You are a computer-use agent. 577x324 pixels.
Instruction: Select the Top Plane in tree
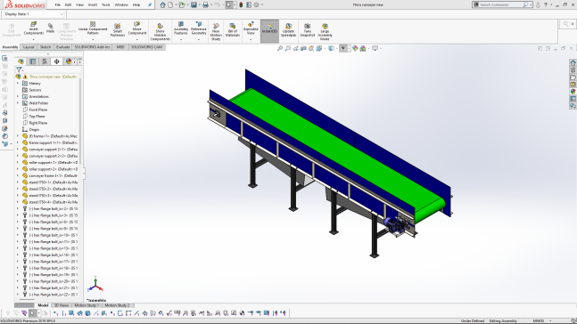tap(37, 117)
